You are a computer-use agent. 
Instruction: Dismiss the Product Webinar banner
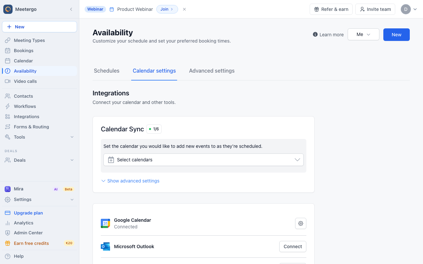pyautogui.click(x=184, y=9)
